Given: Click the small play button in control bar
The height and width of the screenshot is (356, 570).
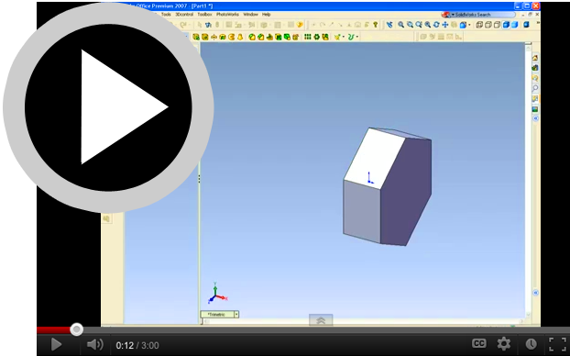Looking at the screenshot, I should (56, 344).
